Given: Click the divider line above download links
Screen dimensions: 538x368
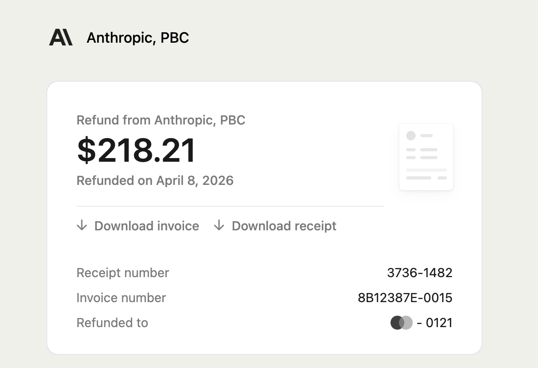Looking at the screenshot, I should tap(229, 206).
